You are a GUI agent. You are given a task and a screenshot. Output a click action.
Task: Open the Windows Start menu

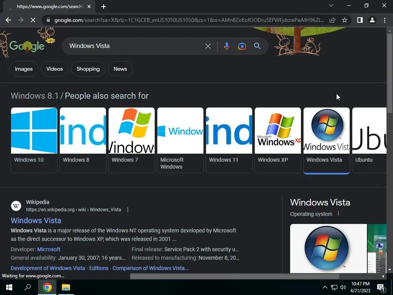(9, 287)
